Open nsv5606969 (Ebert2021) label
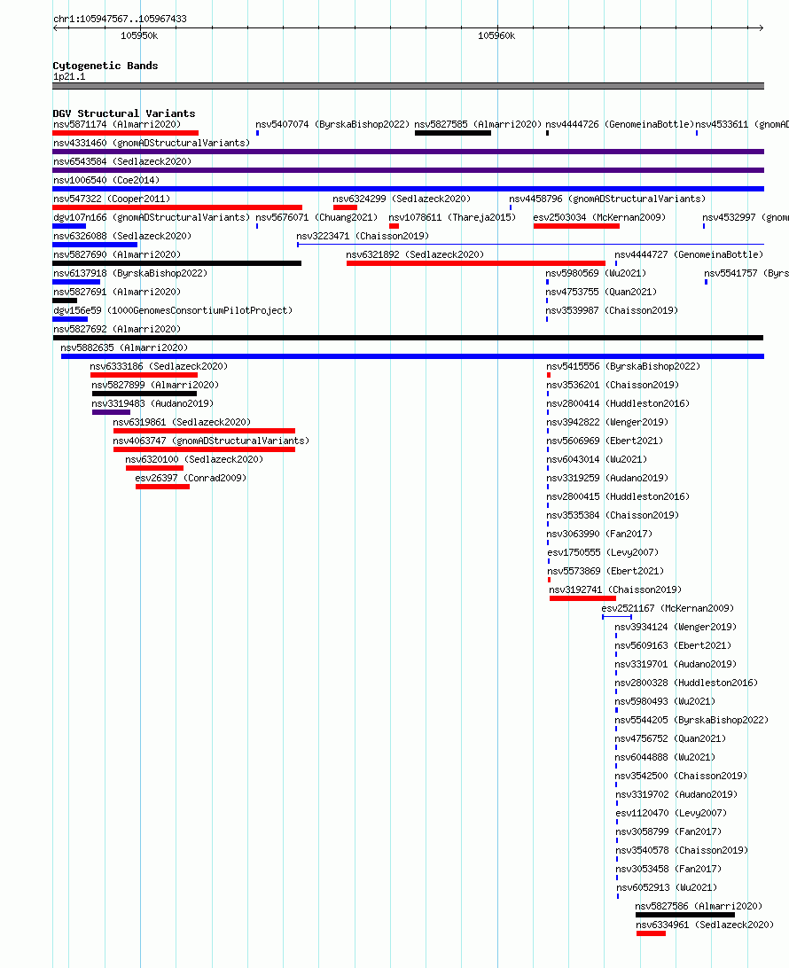This screenshot has width=789, height=968. [605, 441]
